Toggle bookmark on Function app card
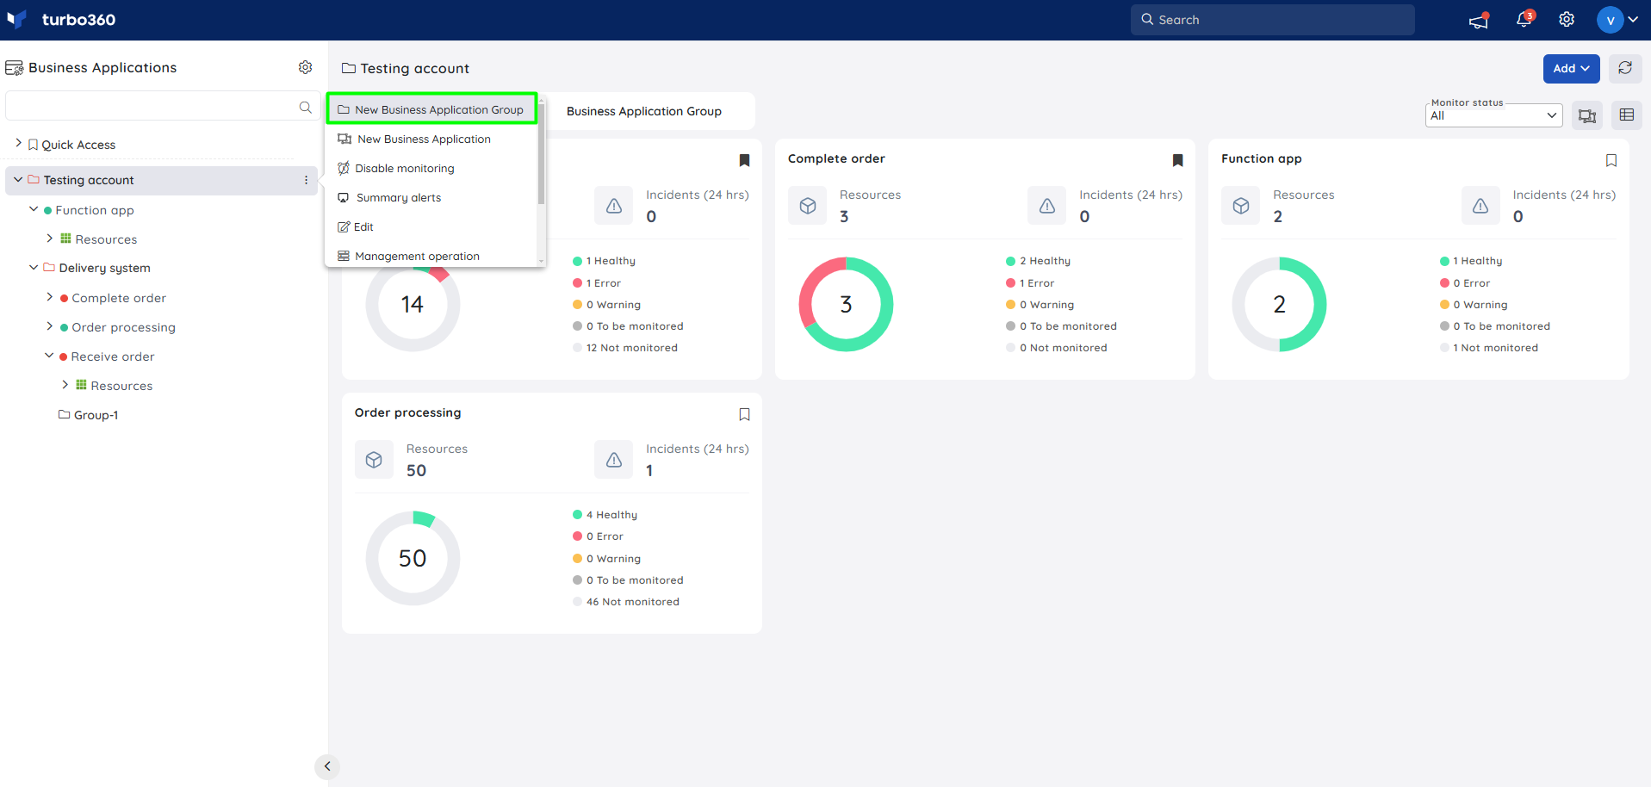The width and height of the screenshot is (1651, 787). [1611, 160]
